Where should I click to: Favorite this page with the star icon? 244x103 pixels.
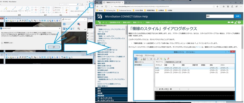coord(217,7)
